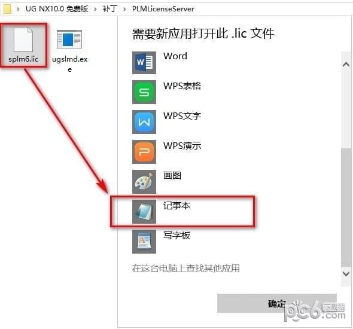Click the app list scroll up arrow

[346, 65]
